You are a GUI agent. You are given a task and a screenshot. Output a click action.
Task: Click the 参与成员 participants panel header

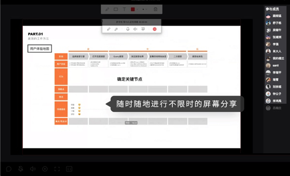point(273,9)
